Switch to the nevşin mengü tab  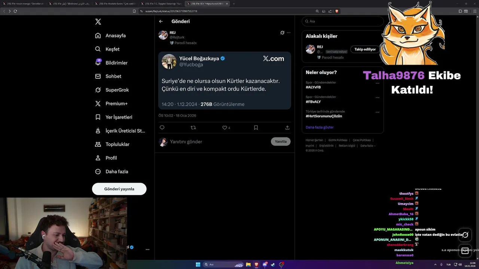click(x=23, y=3)
